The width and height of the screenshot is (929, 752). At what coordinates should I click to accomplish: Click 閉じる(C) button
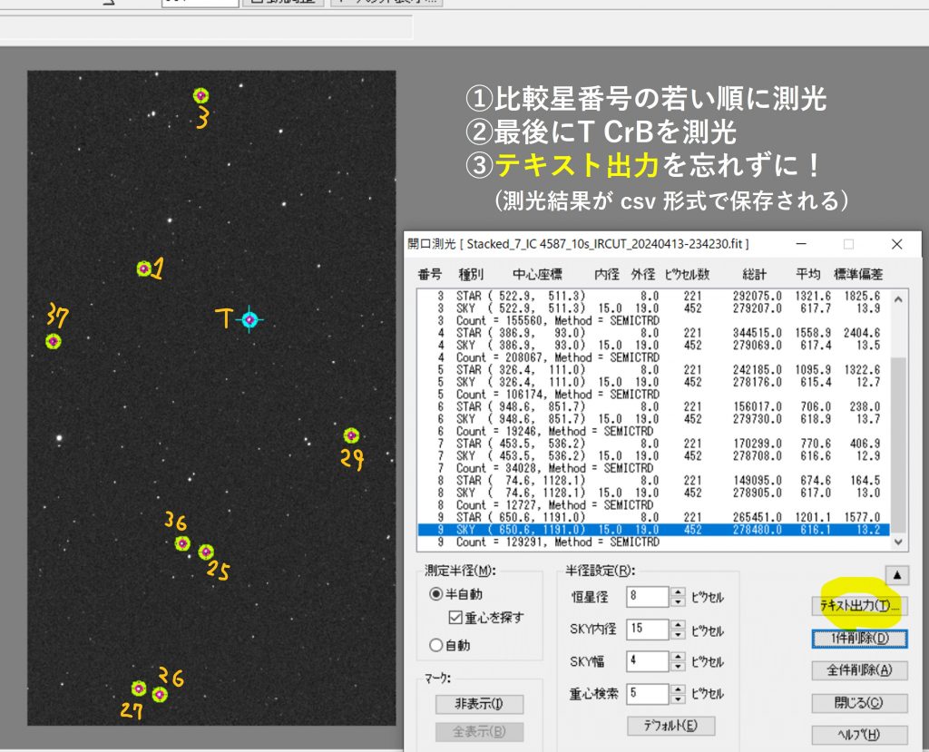click(x=859, y=703)
